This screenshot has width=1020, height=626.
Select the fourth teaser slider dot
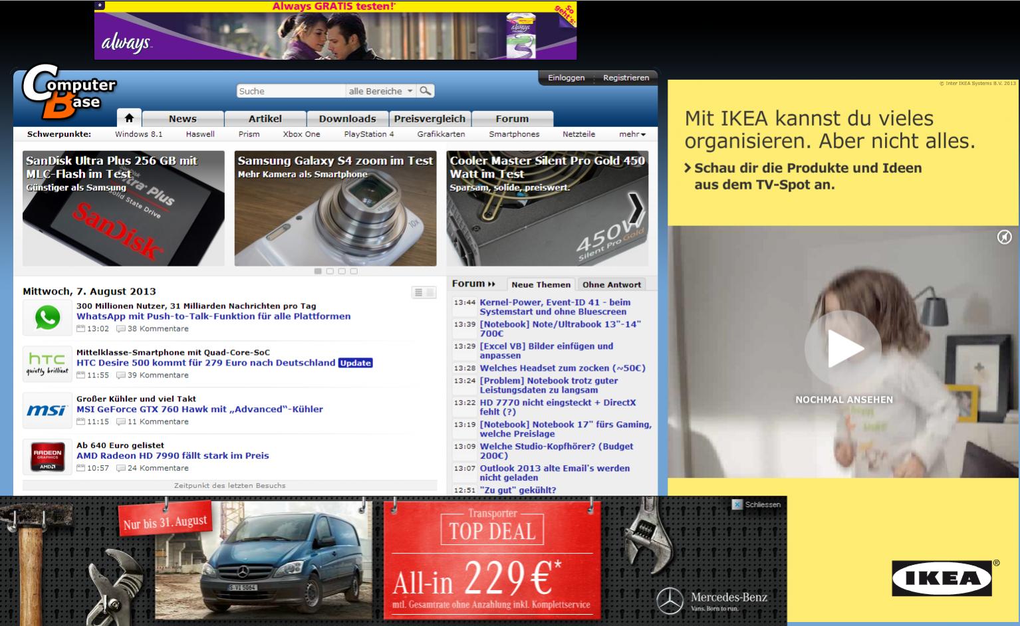coord(354,271)
